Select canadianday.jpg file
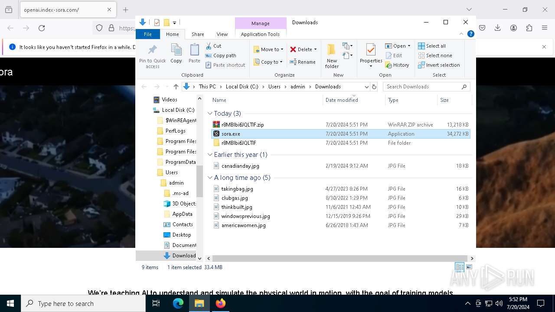This screenshot has width=555, height=312. click(340, 166)
